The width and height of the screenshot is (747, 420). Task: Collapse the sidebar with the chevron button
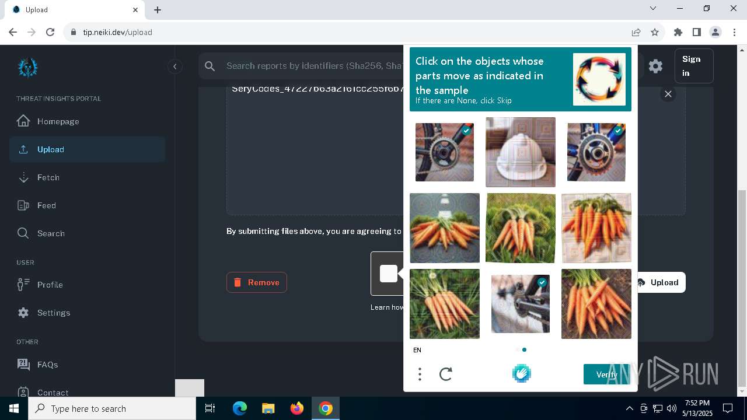[x=174, y=66]
